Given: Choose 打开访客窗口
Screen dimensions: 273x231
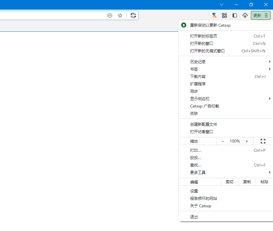Looking at the screenshot, I should tap(226, 132).
